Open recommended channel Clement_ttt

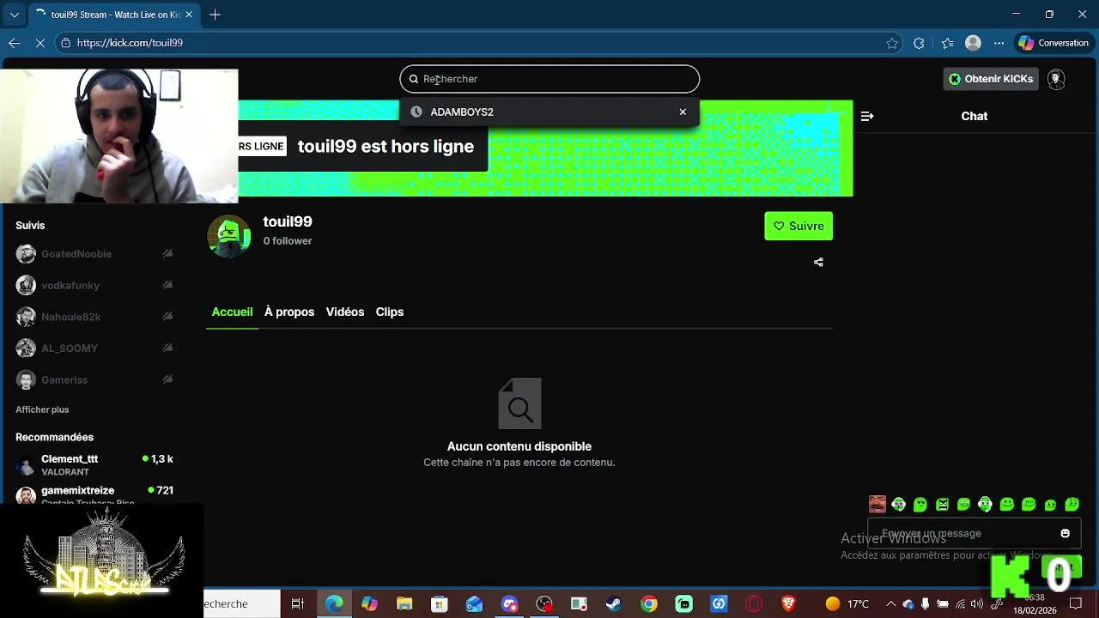94,464
